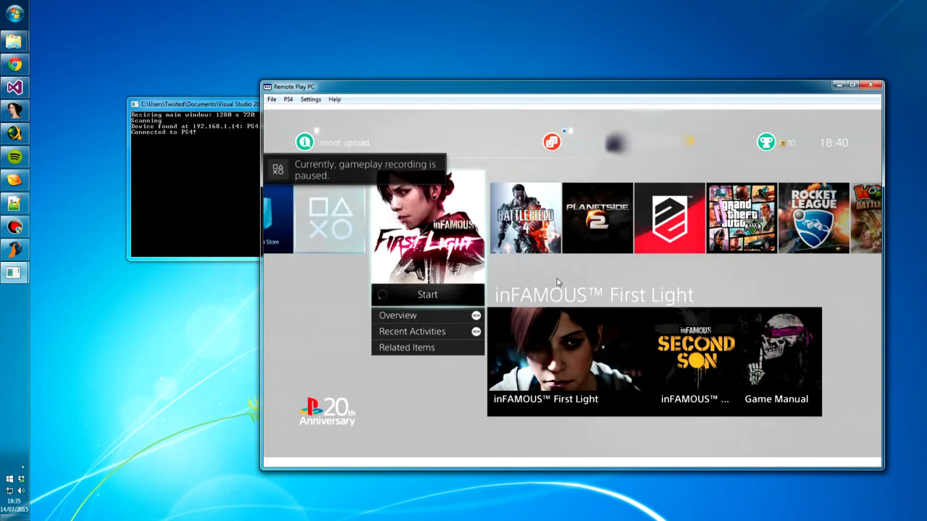Open Visual Studio from the taskbar
The width and height of the screenshot is (927, 521).
coord(14,87)
